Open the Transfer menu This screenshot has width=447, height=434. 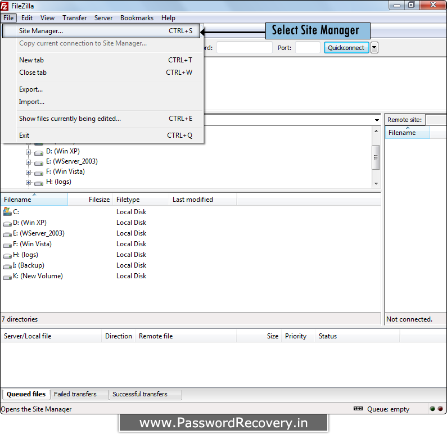click(x=74, y=18)
